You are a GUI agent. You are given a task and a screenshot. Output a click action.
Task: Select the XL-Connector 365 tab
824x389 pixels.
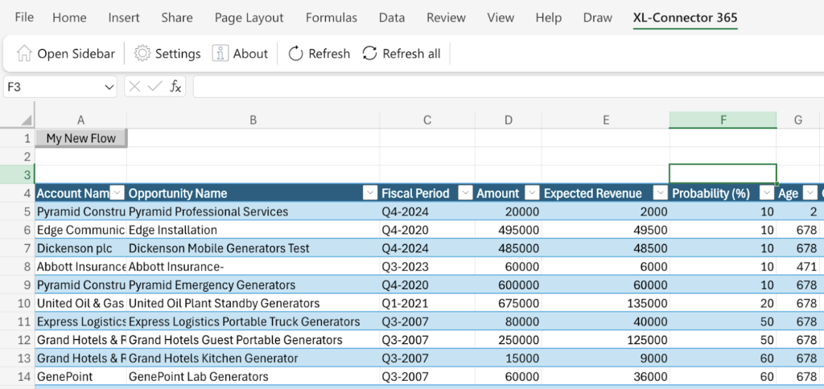(686, 18)
